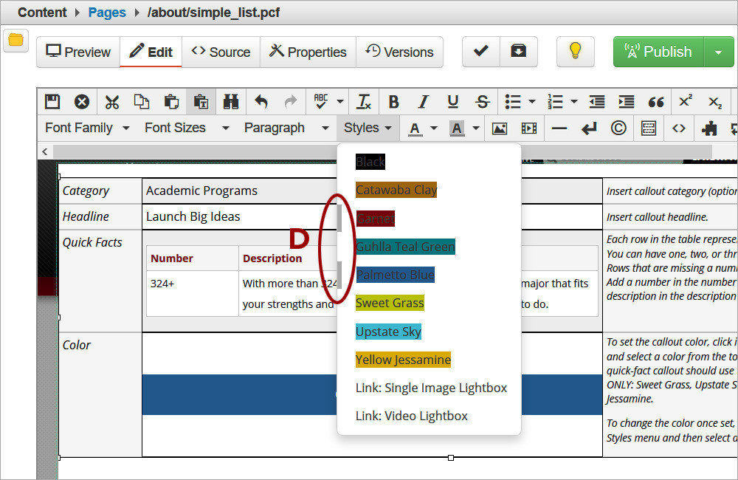Viewport: 738px width, 480px height.
Task: Select the Cut scissors icon
Action: 112,102
